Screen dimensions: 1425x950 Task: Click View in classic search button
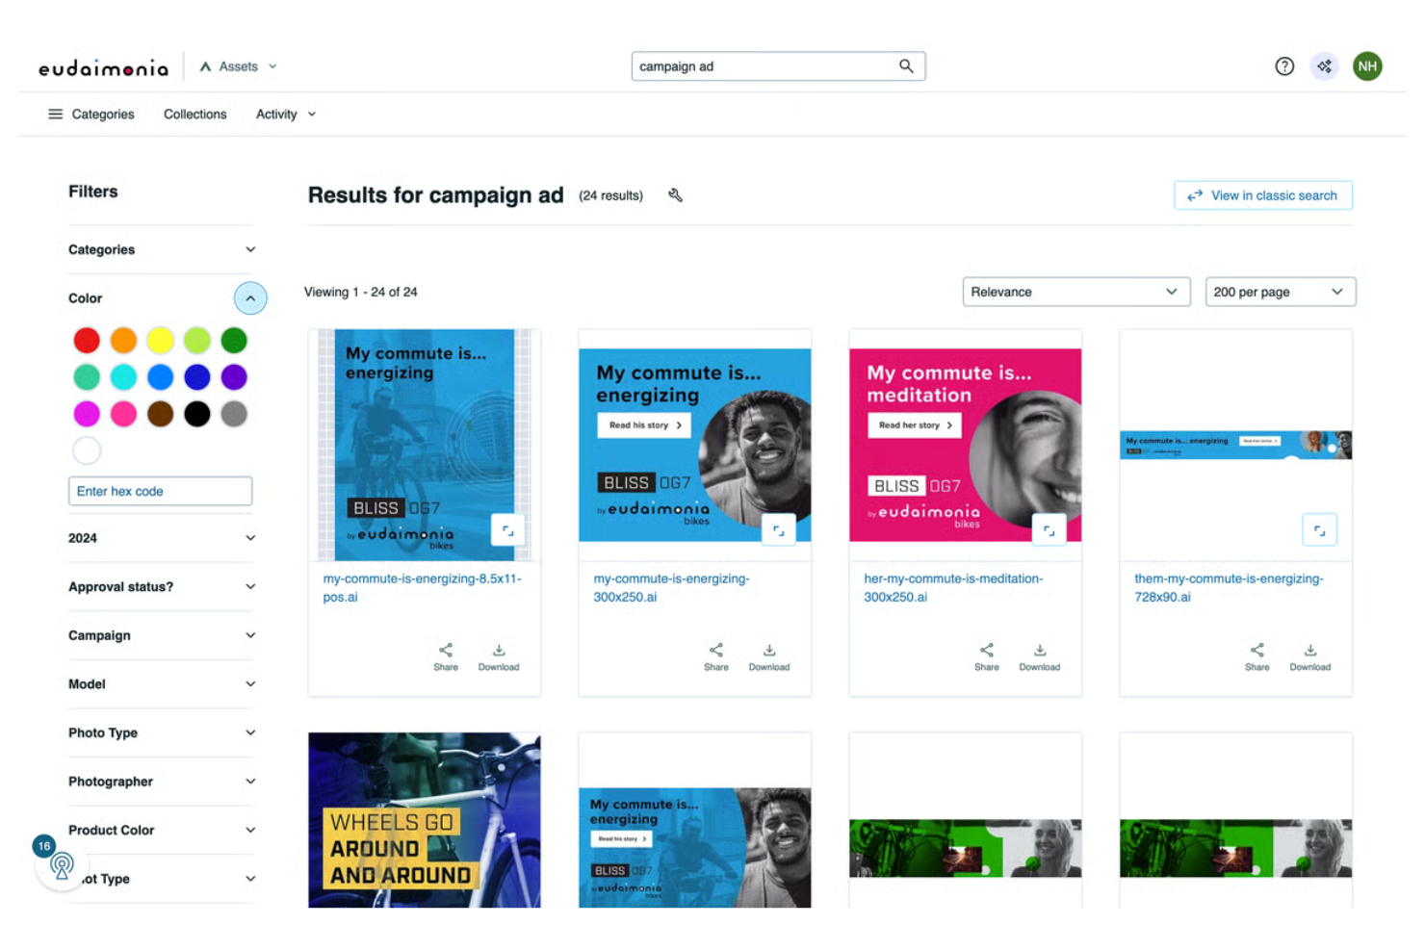pyautogui.click(x=1263, y=195)
